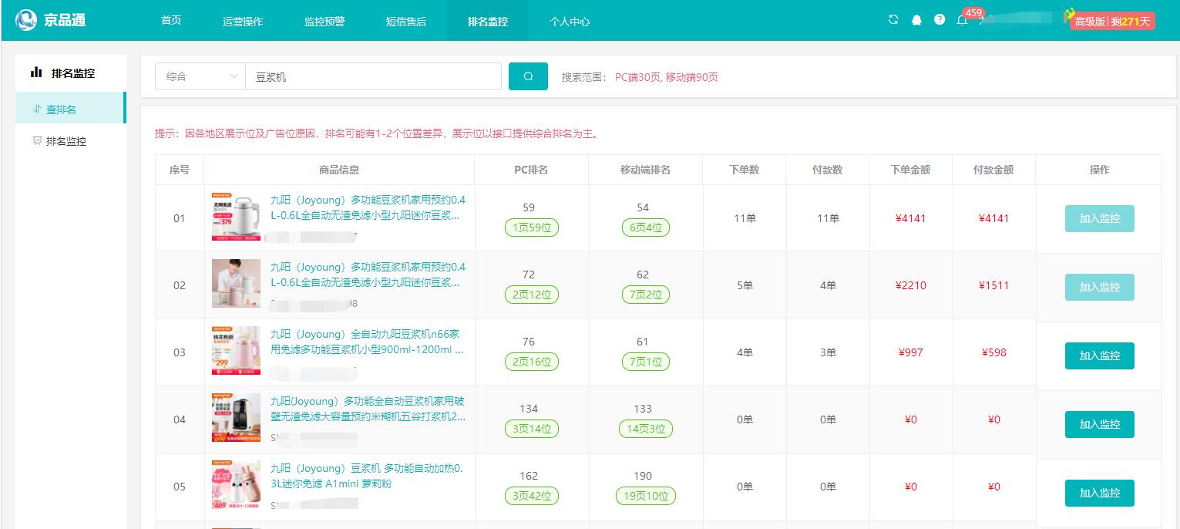Click the 移动端排名 column header
Image resolution: width=1180 pixels, height=529 pixels.
point(645,170)
